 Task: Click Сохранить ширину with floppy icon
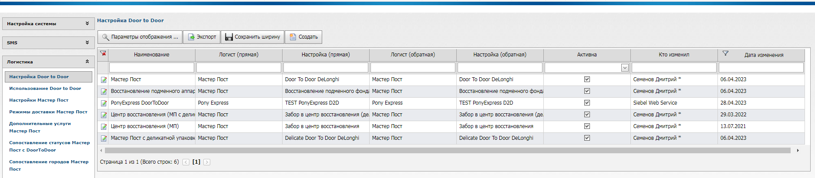(x=253, y=37)
